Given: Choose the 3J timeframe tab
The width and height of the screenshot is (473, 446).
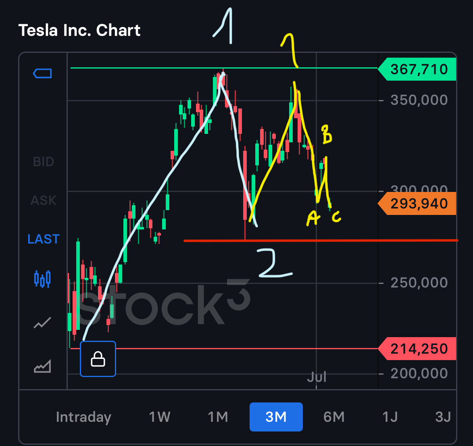Looking at the screenshot, I should pyautogui.click(x=443, y=417).
